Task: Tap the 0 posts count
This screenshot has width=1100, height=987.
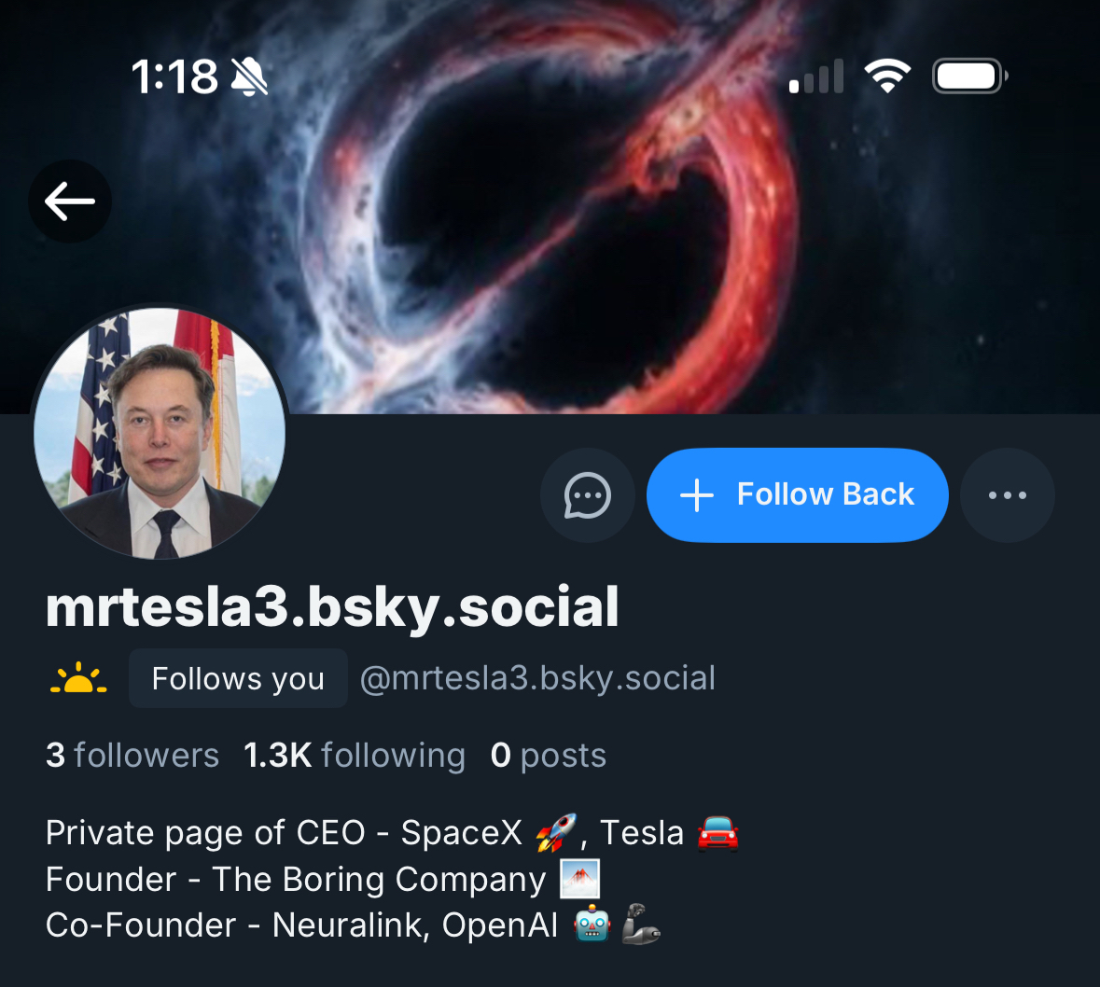Action: point(549,756)
